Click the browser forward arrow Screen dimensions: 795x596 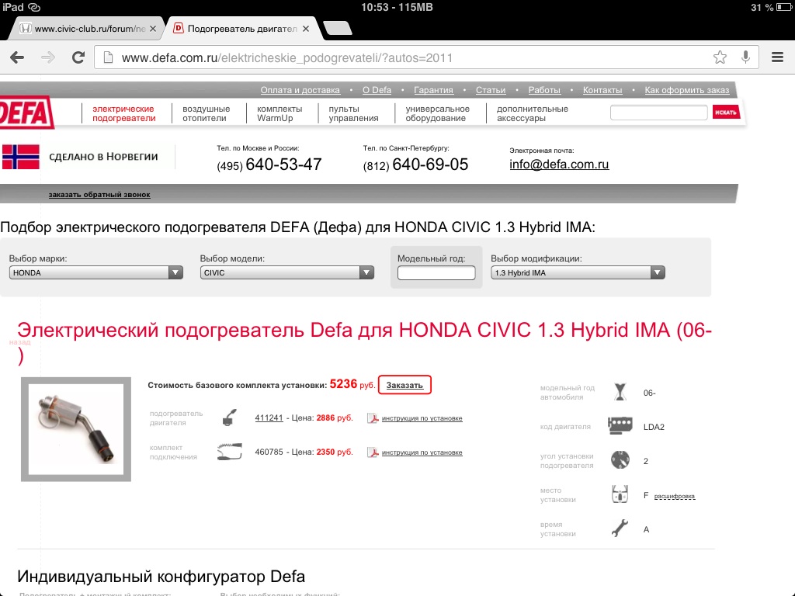[48, 57]
